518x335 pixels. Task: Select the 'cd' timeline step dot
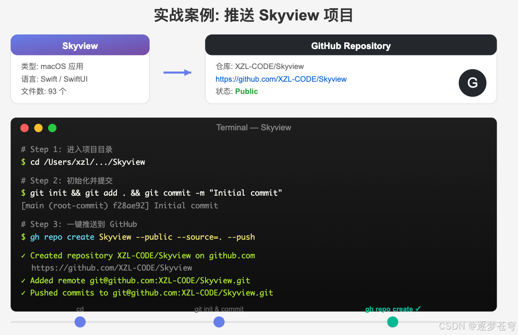(80, 322)
